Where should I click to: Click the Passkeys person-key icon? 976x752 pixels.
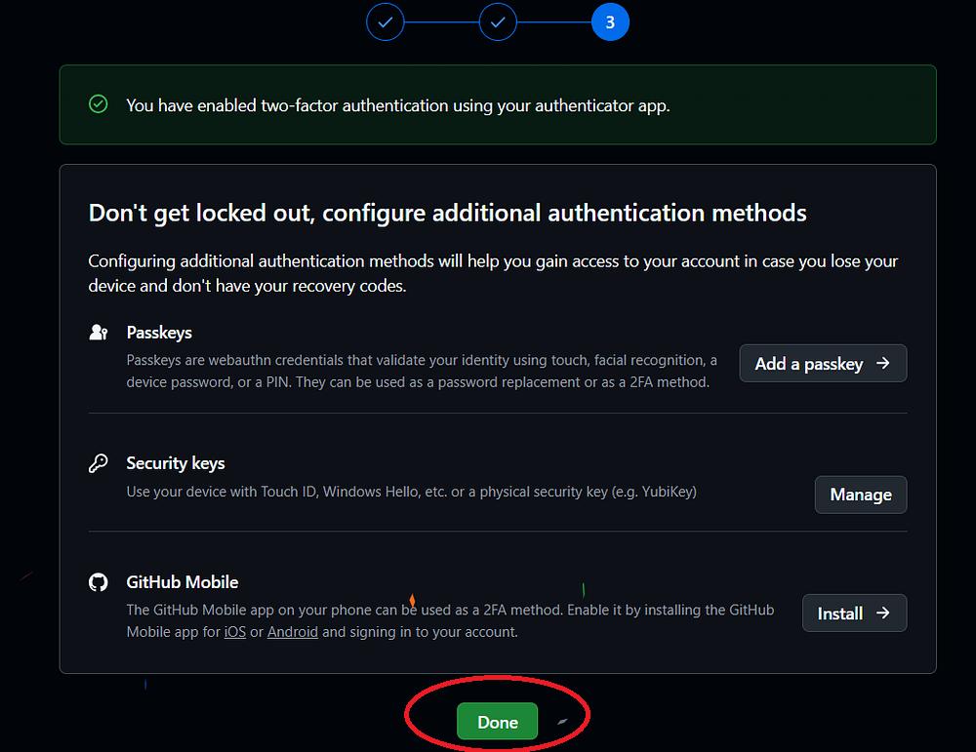click(x=99, y=333)
